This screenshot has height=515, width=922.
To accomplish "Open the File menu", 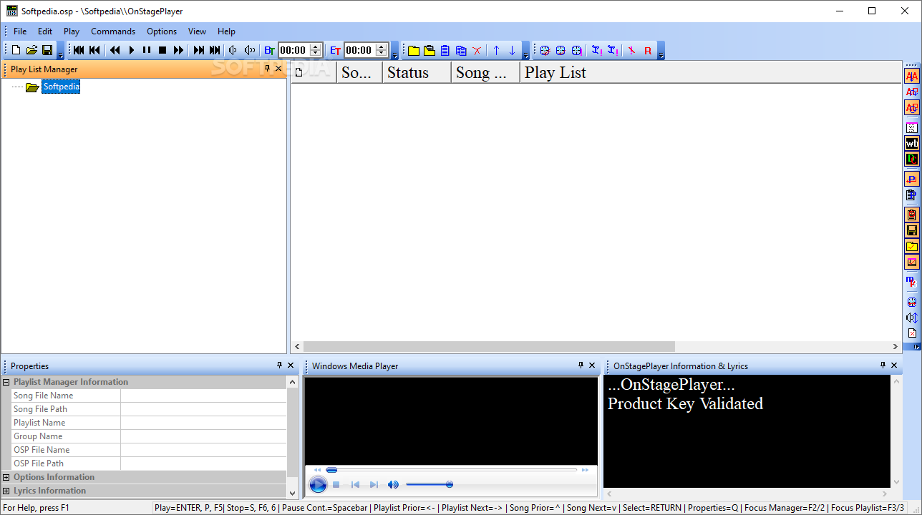I will [20, 31].
